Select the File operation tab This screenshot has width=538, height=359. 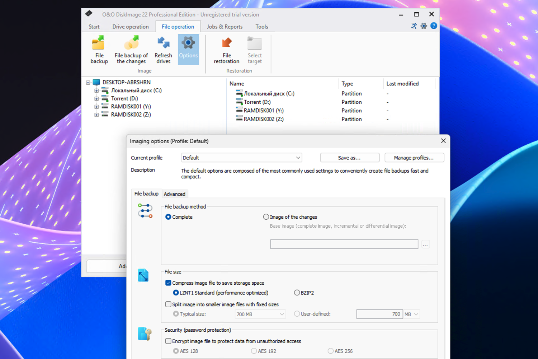click(178, 27)
